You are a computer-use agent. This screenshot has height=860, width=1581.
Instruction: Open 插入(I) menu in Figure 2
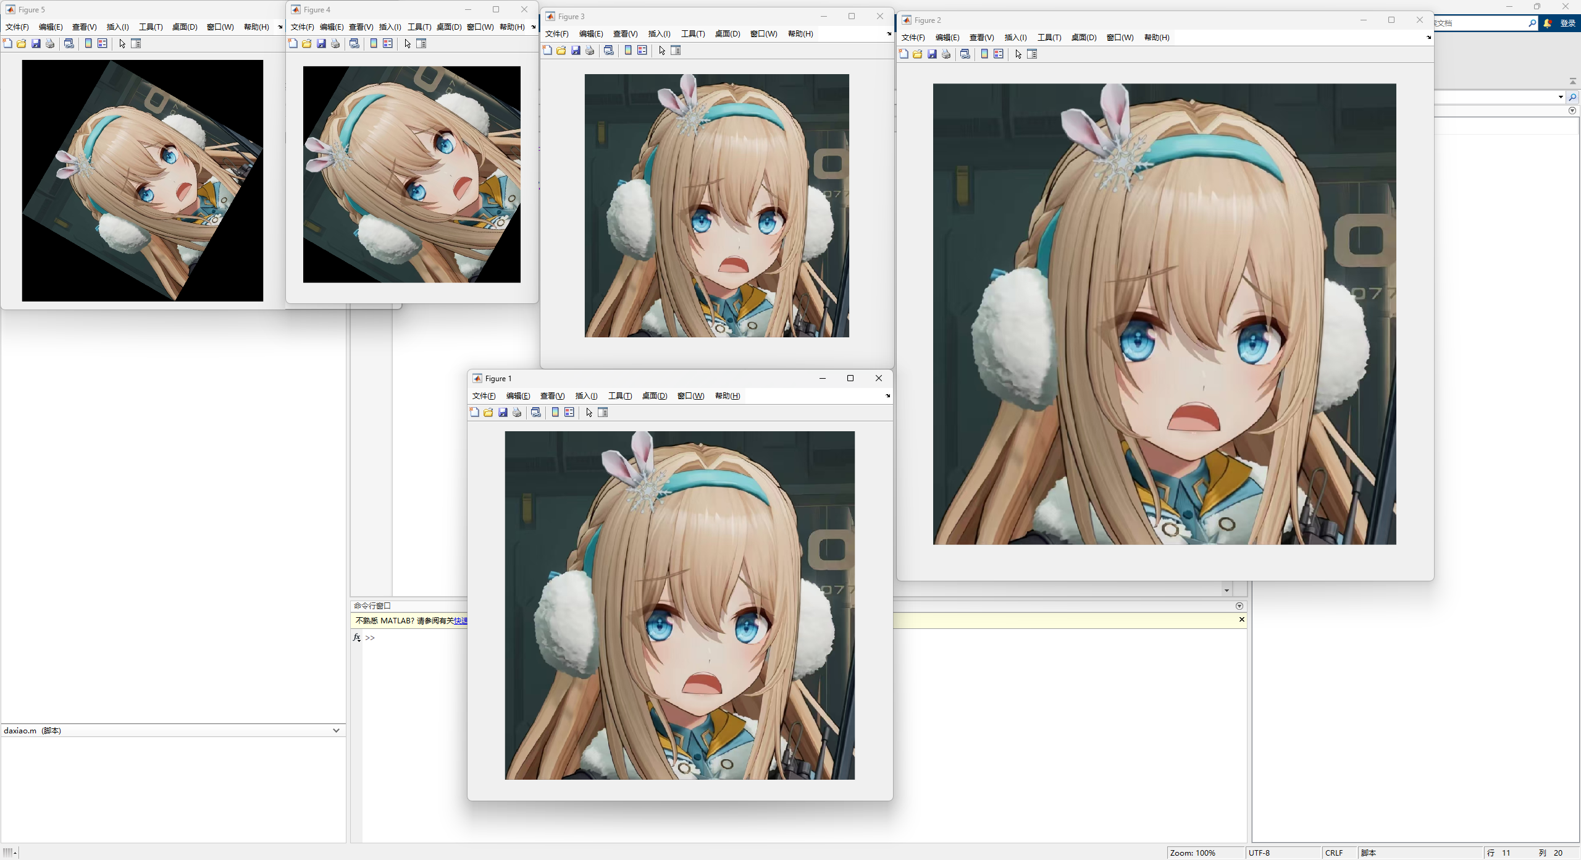(x=1015, y=38)
